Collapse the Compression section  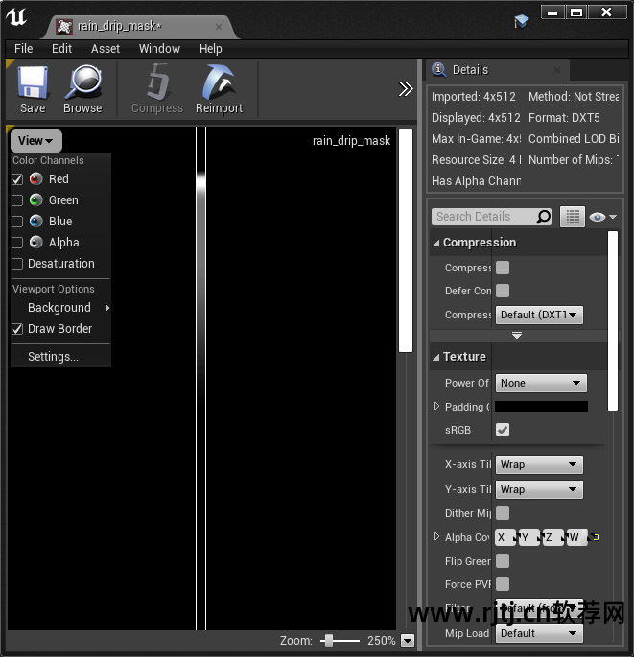click(x=436, y=243)
